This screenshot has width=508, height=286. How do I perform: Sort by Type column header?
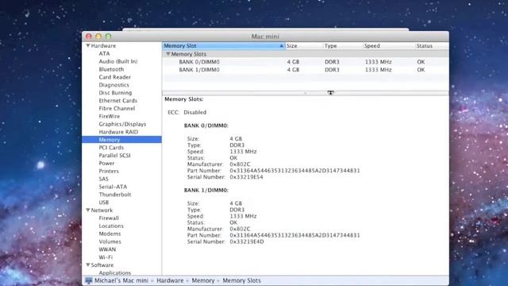tap(343, 46)
